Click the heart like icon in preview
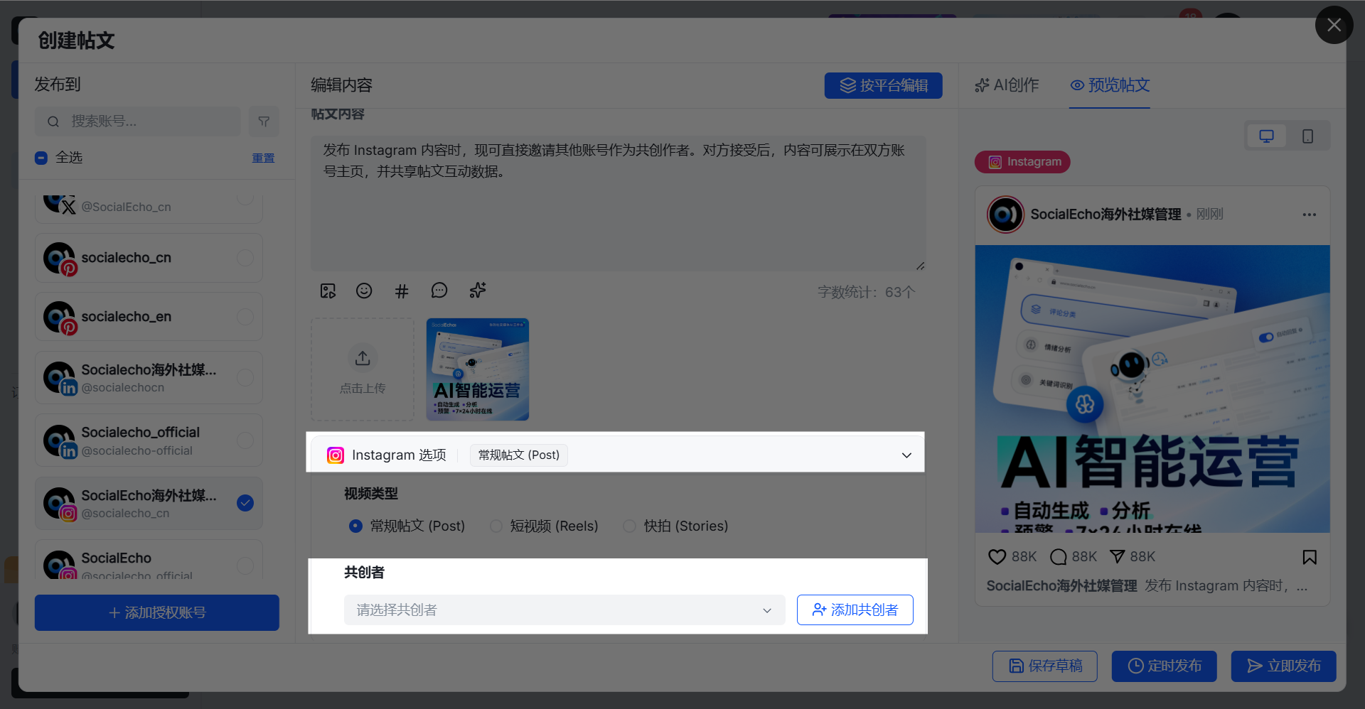This screenshot has width=1365, height=709. click(x=997, y=557)
